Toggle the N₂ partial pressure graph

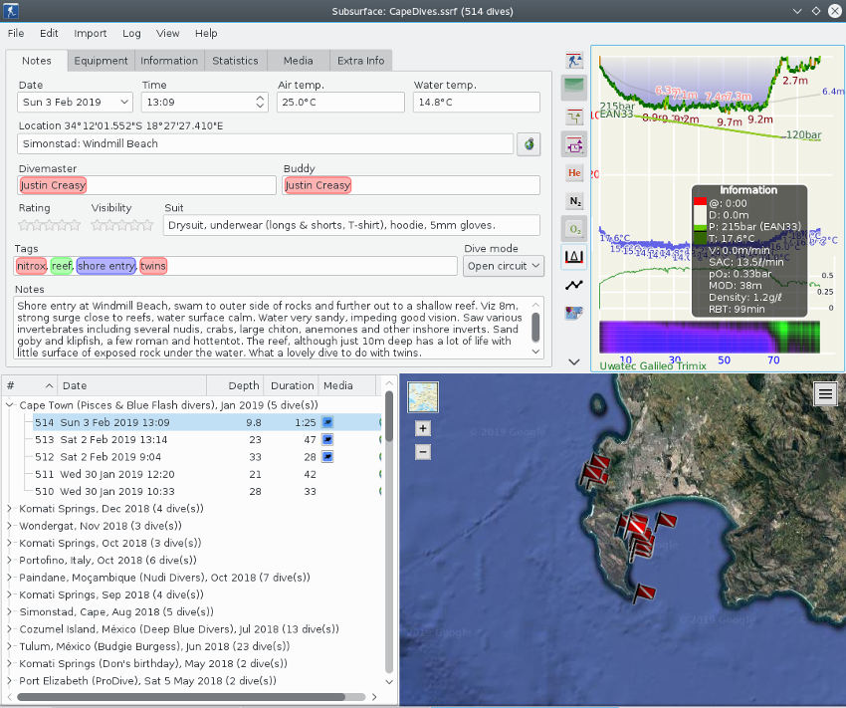(574, 201)
